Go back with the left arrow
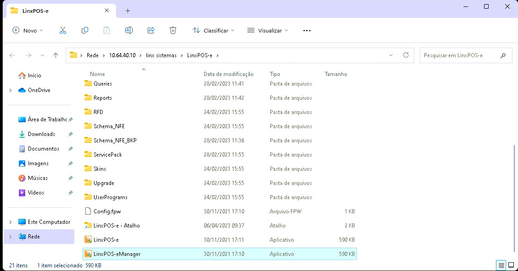The image size is (518, 271). [12, 55]
